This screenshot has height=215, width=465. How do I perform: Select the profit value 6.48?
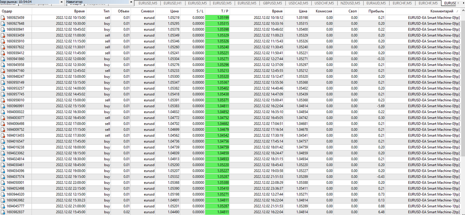pos(381,212)
